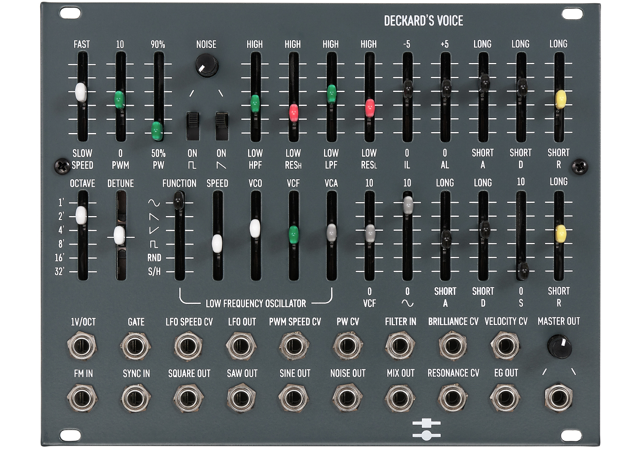Select the SQUARE OUT jack
Image resolution: width=642 pixels, height=449 pixels.
[x=188, y=398]
